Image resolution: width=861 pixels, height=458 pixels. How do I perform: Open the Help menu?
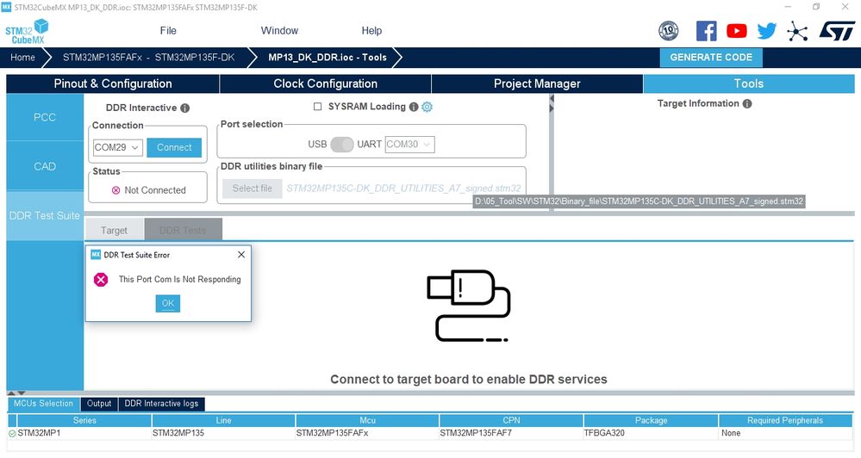tap(371, 31)
